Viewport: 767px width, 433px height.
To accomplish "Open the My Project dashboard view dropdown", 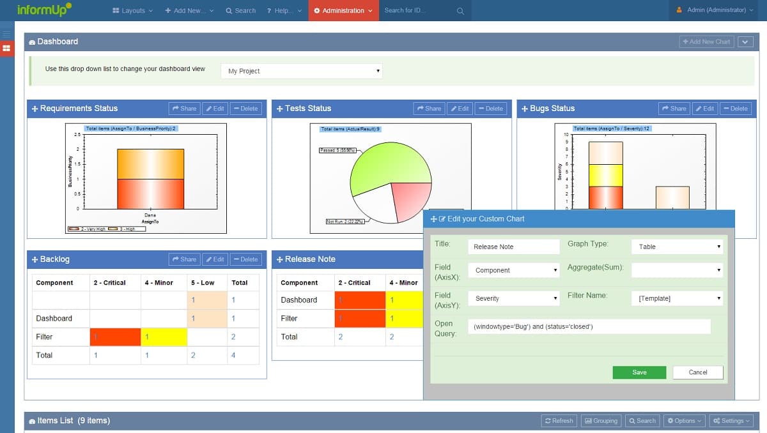I will click(302, 71).
